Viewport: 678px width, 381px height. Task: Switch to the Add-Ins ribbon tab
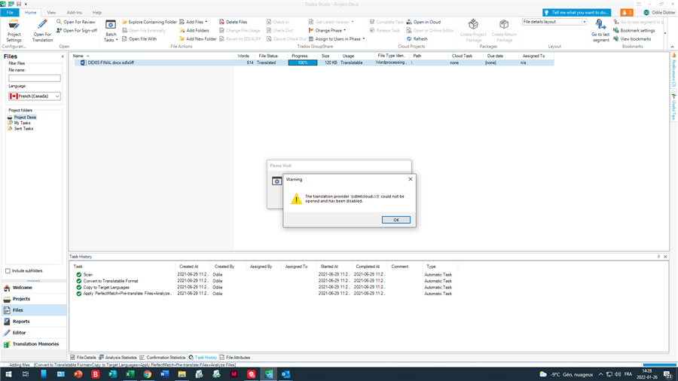tap(74, 13)
